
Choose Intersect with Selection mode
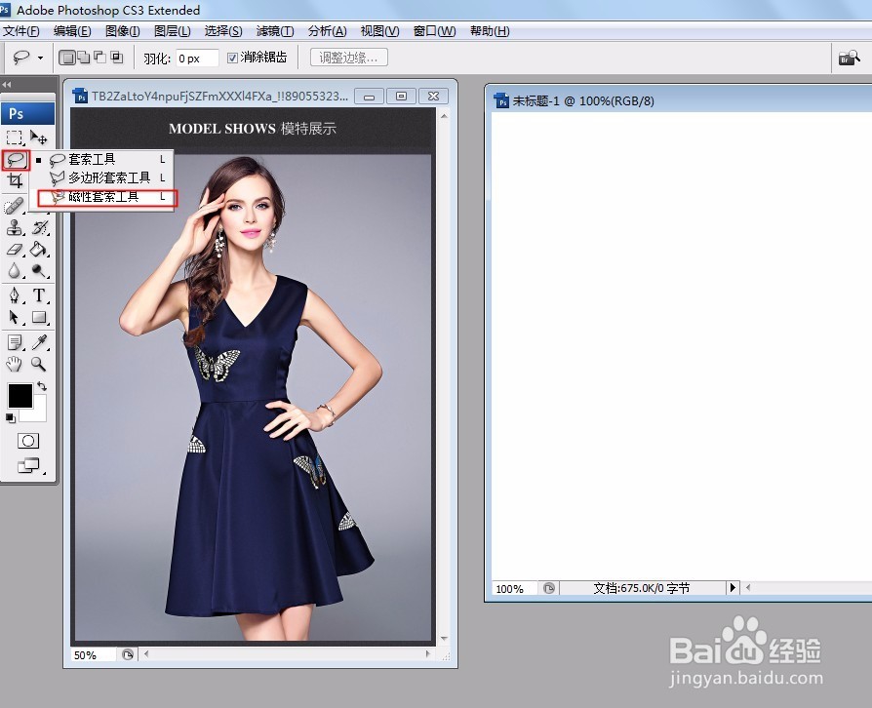(x=117, y=58)
